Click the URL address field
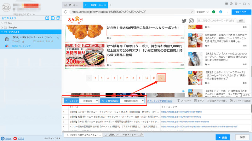Viewport: 252px width, 141px height. [x=130, y=12]
